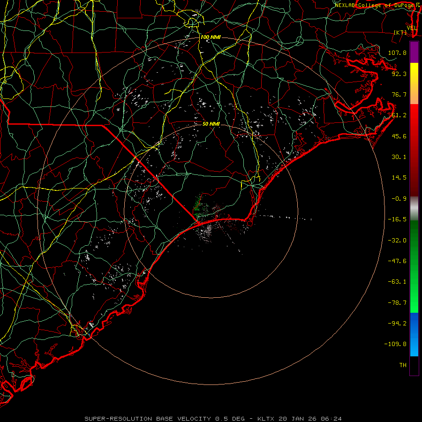Click the -0.9 velocity scale value
422x422 pixels.
tap(399, 199)
